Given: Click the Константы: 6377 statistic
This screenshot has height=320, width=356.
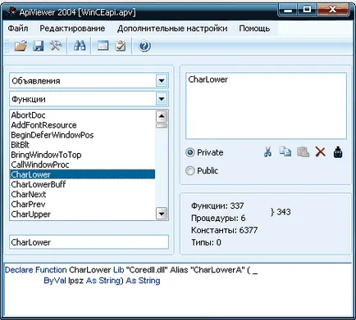Looking at the screenshot, I should (x=224, y=230).
